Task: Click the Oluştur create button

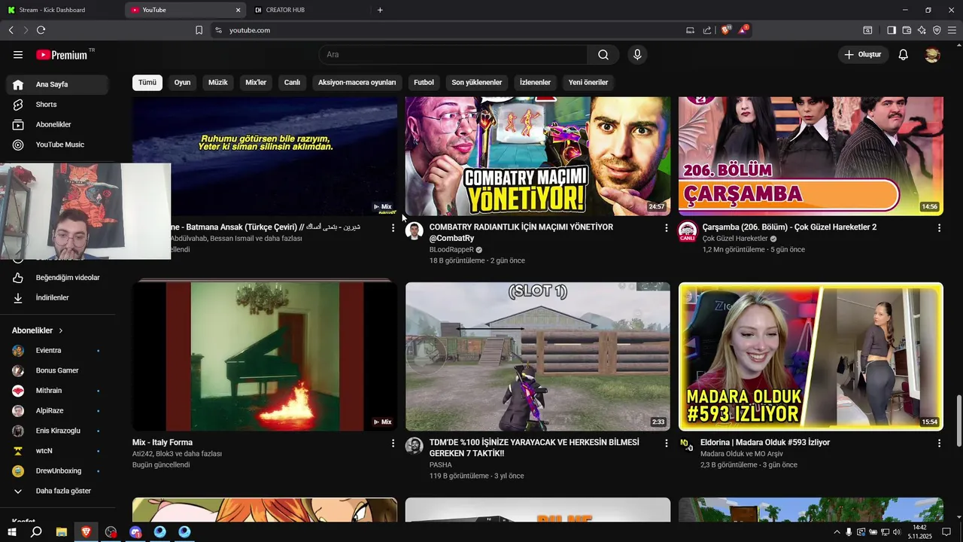Action: [863, 55]
